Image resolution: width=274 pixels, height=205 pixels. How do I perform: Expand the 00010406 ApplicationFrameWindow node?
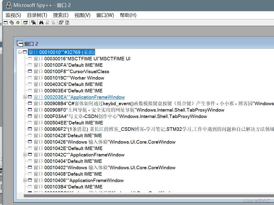coord(25,180)
